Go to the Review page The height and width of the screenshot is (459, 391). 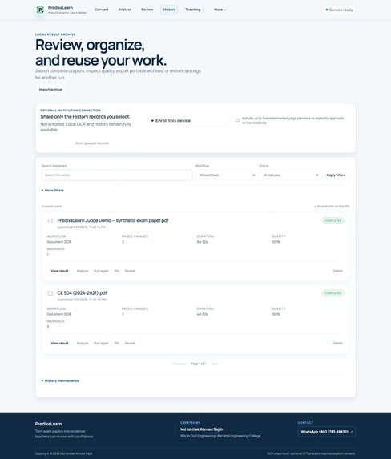pyautogui.click(x=147, y=10)
